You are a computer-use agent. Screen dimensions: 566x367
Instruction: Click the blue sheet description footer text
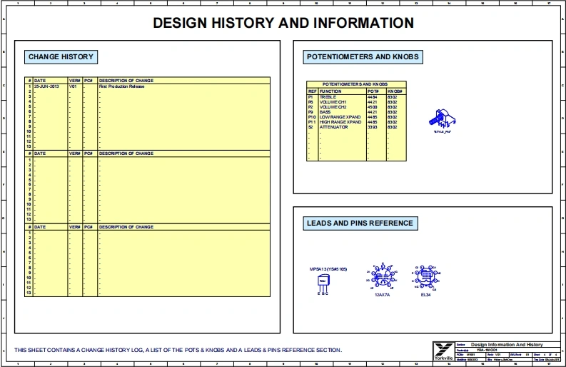tap(178, 350)
